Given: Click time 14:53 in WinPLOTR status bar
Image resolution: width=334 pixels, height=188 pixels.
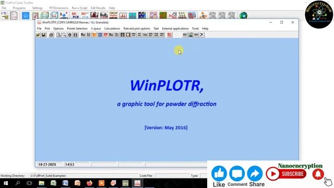Looking at the screenshot, I should (69, 164).
